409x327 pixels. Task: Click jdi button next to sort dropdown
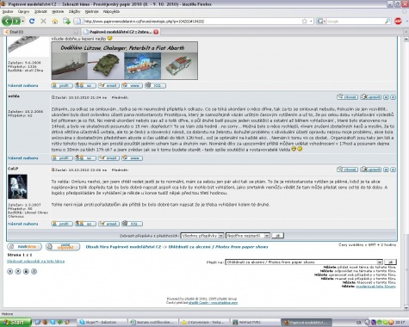pyautogui.click(x=277, y=236)
